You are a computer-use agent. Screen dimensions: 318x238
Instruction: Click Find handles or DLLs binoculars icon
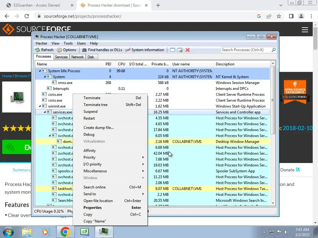pos(84,50)
